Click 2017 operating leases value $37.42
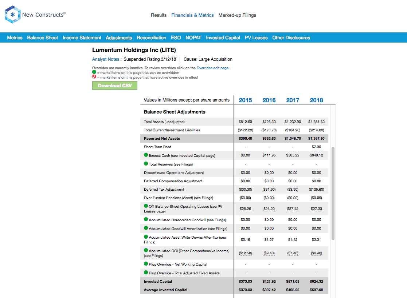This screenshot has height=298, width=407. [293, 208]
